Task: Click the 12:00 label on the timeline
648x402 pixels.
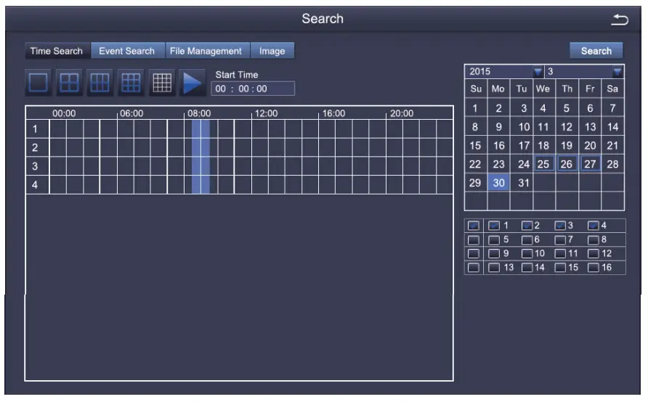Action: click(266, 113)
